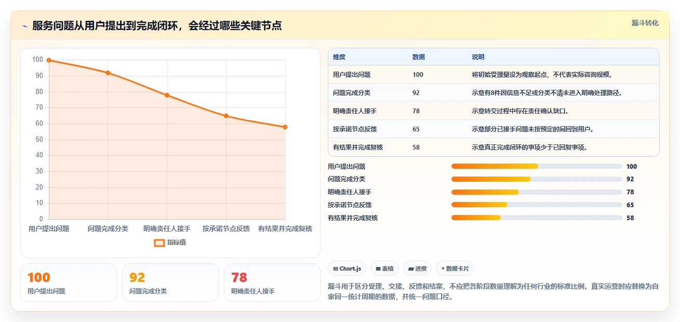Click the x-axis label 有结果并完成复核
This screenshot has width=680, height=322.
pyautogui.click(x=285, y=229)
